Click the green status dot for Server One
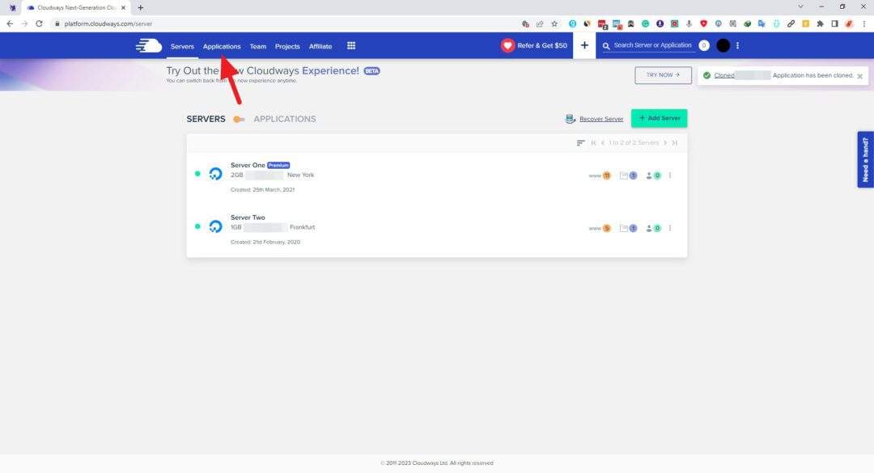This screenshot has height=473, width=874. point(197,174)
